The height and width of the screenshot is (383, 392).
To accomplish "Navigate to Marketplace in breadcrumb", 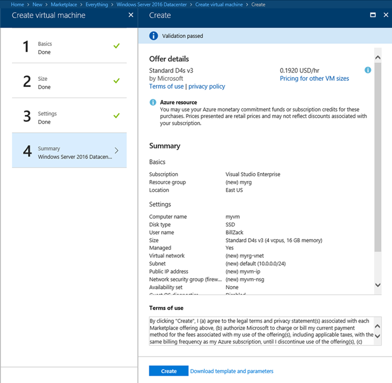I will tap(64, 4).
